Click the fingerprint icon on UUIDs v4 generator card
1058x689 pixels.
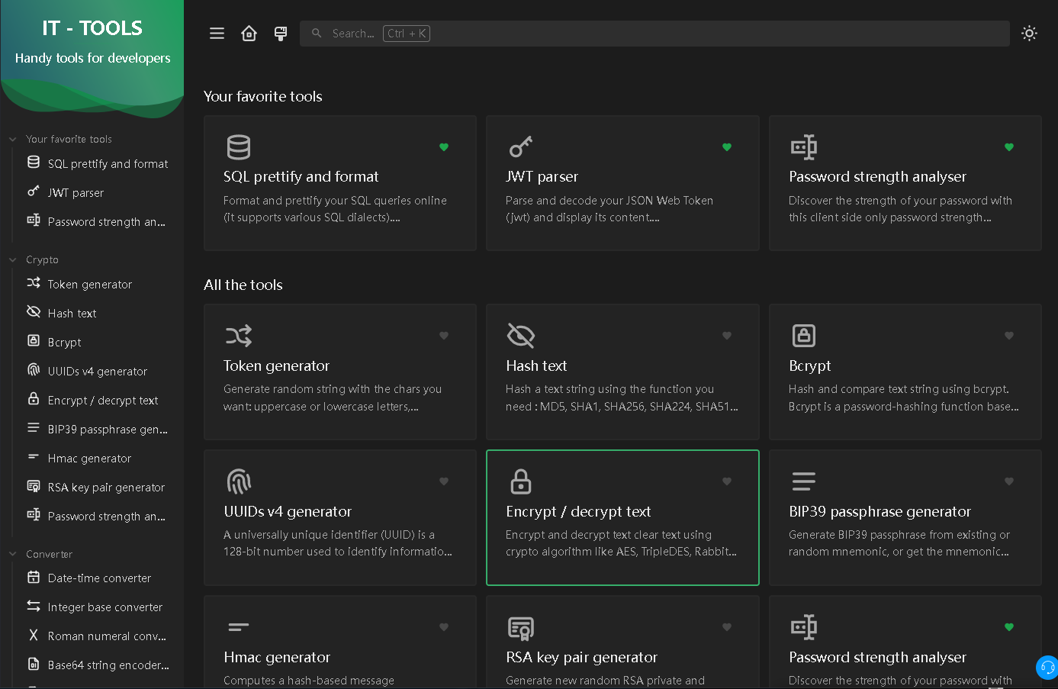tap(239, 481)
